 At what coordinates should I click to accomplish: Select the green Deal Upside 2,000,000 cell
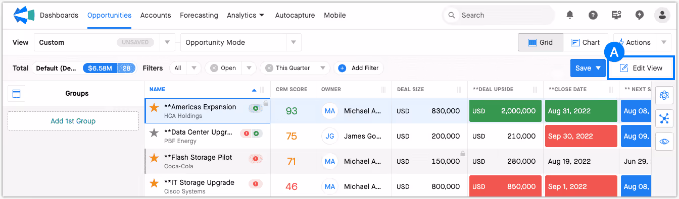(505, 111)
